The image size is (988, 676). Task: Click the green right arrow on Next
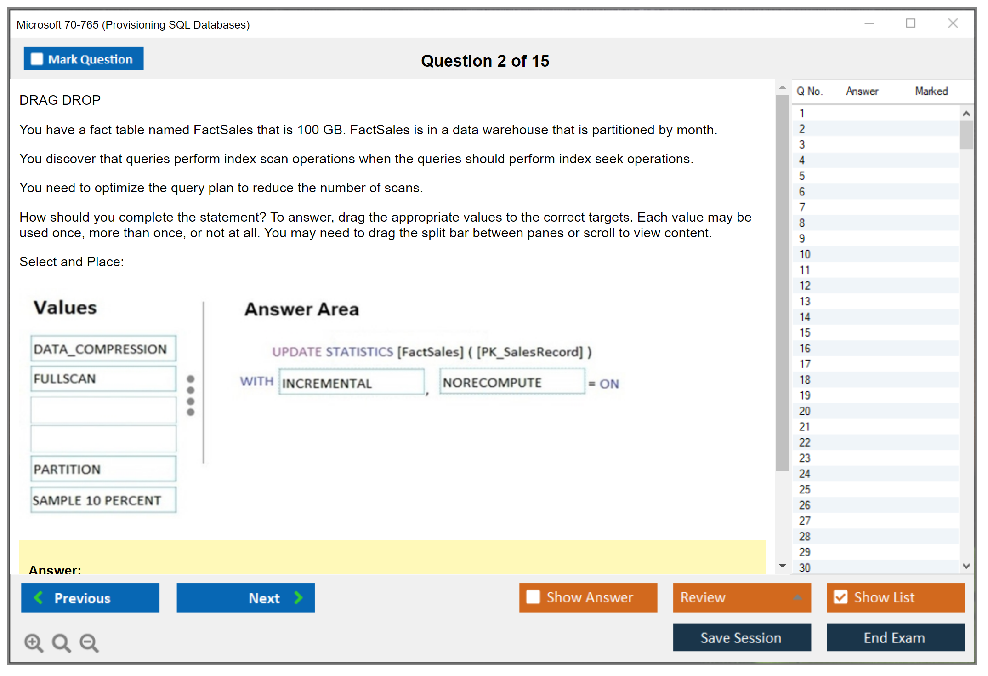[298, 597]
